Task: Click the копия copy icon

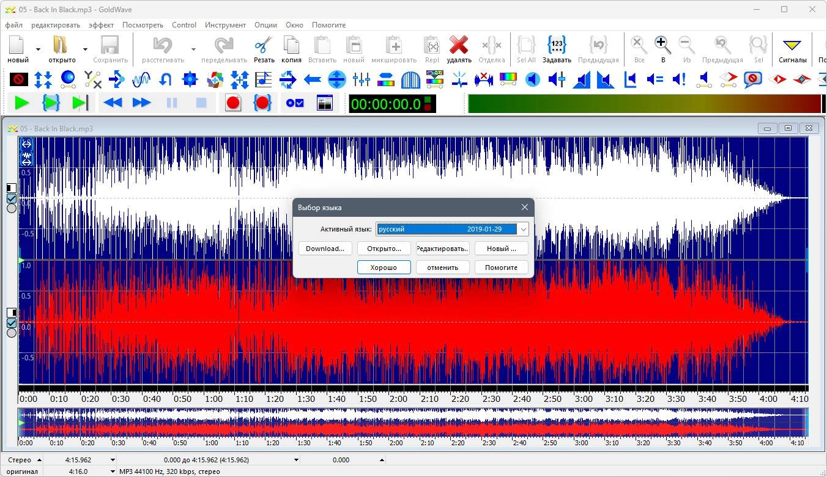Action: [291, 49]
